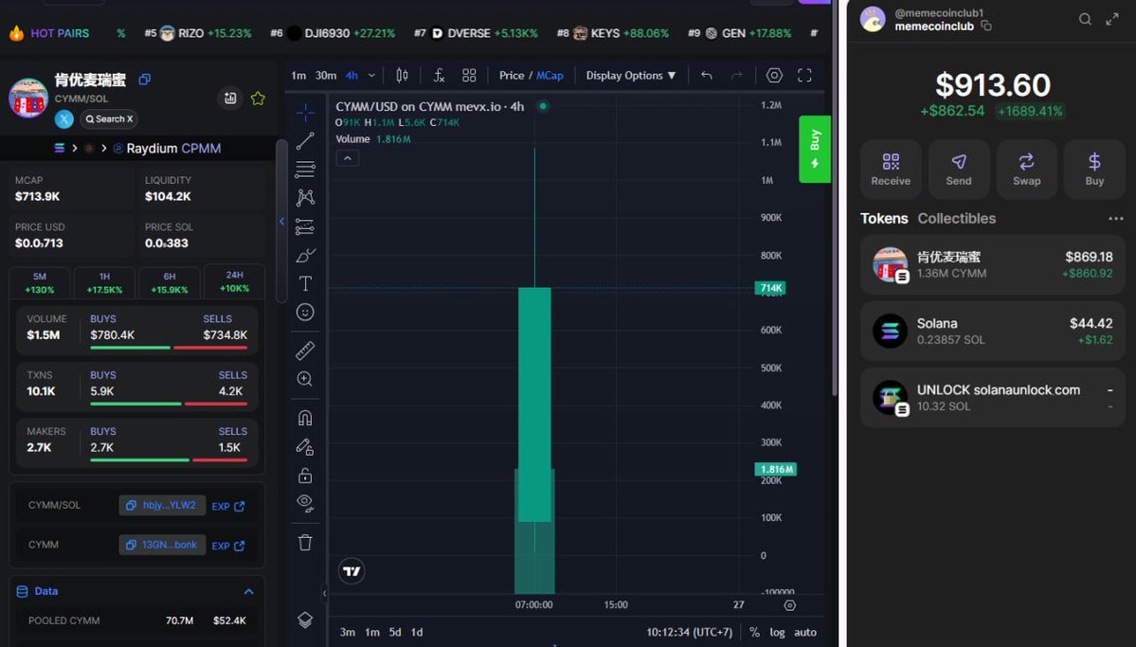
Task: Select the brush drawing tool
Action: tap(305, 255)
